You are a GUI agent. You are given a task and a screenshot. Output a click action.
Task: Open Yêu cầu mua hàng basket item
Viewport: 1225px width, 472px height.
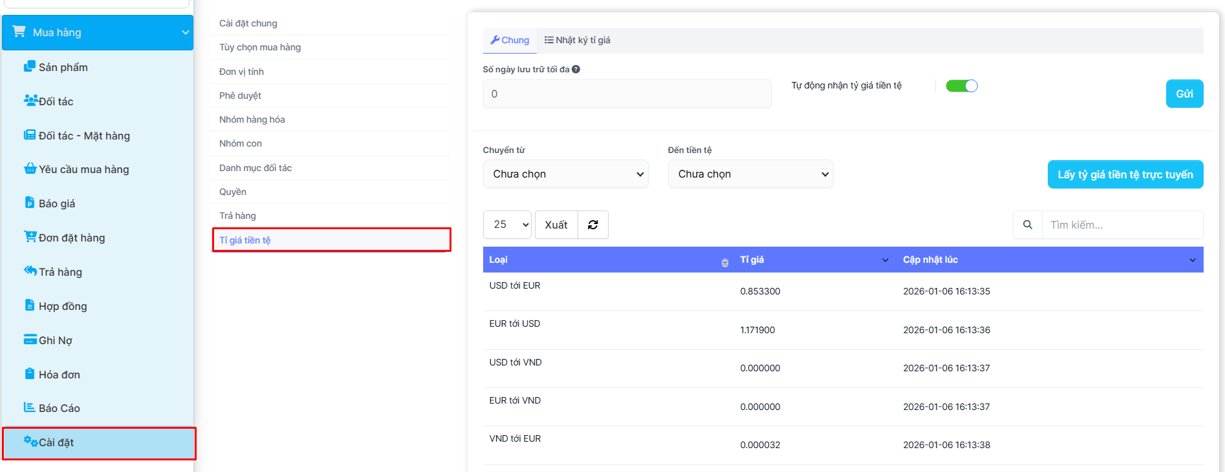click(83, 169)
